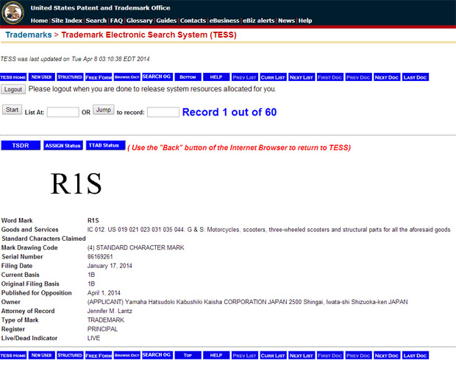Click TESS Home in top toolbar

coord(13,77)
